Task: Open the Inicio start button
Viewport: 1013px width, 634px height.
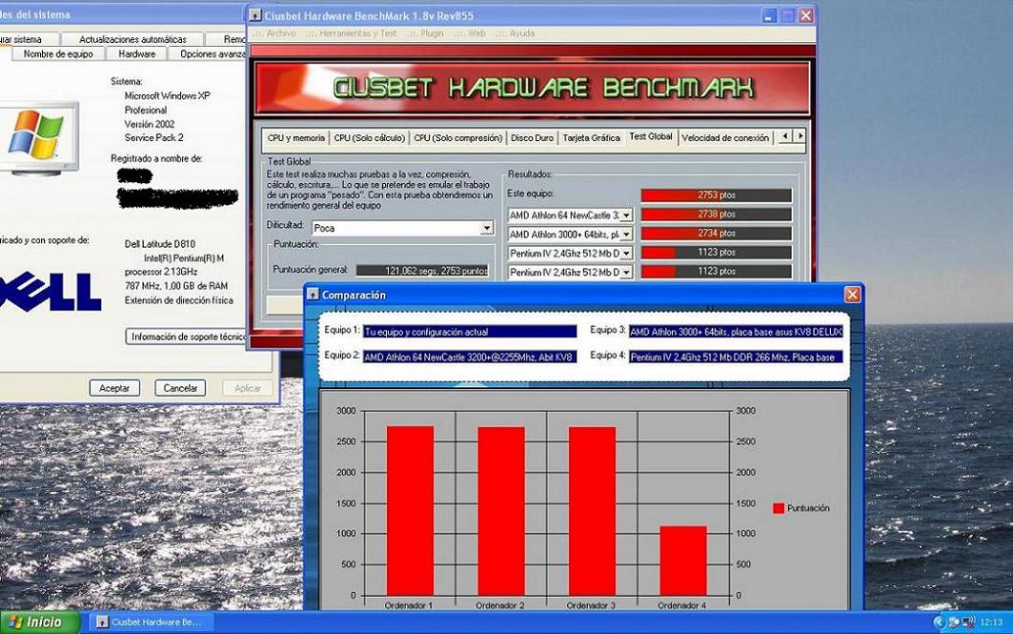Action: 36,622
